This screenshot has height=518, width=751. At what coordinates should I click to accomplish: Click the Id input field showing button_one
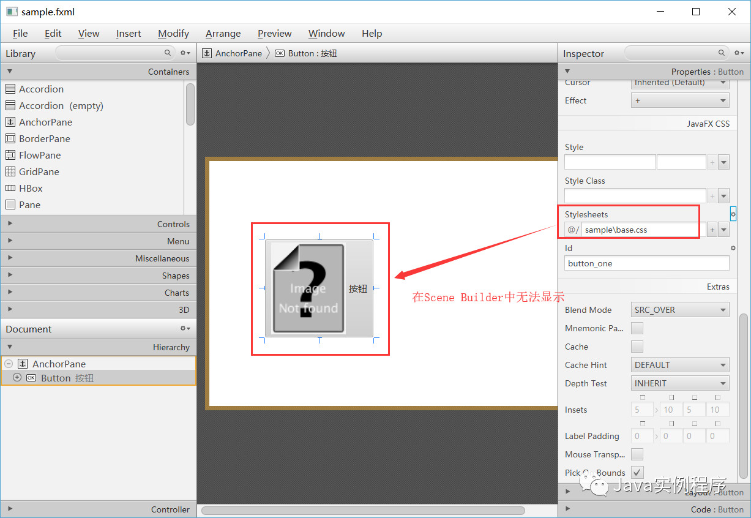pyautogui.click(x=646, y=263)
